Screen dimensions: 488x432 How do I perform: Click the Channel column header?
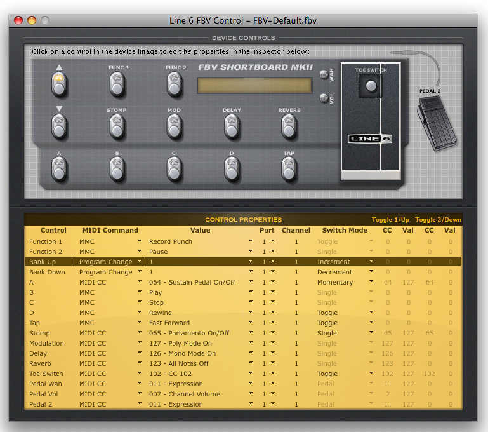click(296, 230)
